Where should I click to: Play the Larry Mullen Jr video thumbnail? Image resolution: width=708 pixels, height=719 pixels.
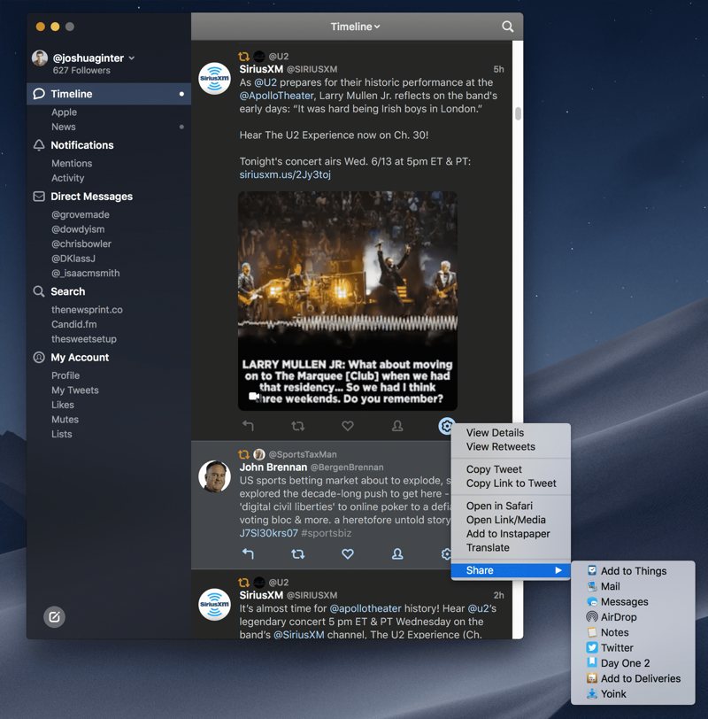pos(348,301)
